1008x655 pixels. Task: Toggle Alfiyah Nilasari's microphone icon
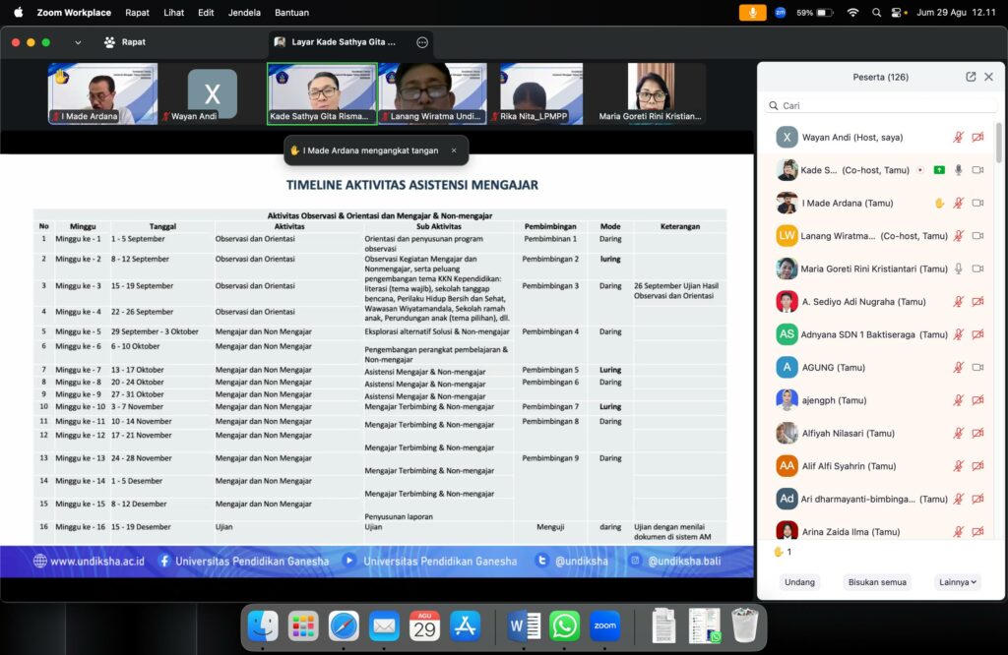coord(959,433)
